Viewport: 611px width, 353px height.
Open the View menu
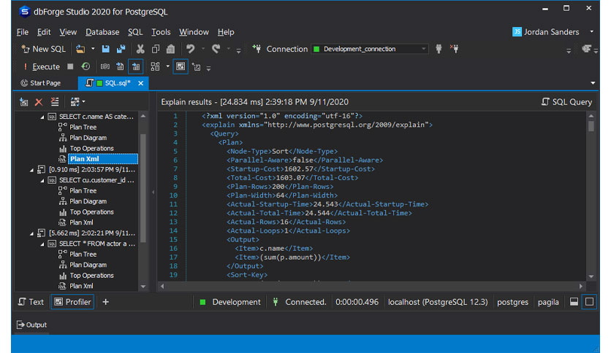tap(68, 32)
